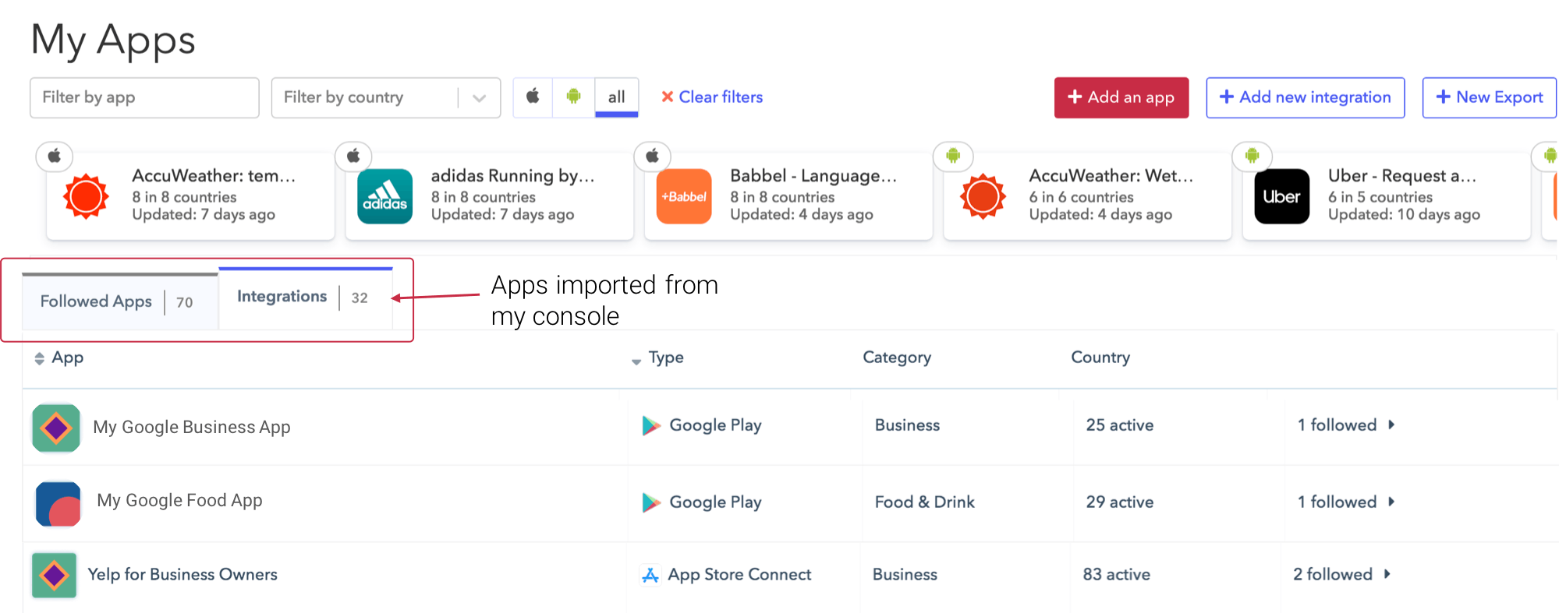Select the 'all' platforms filter
The image size is (1559, 613).
coord(616,97)
